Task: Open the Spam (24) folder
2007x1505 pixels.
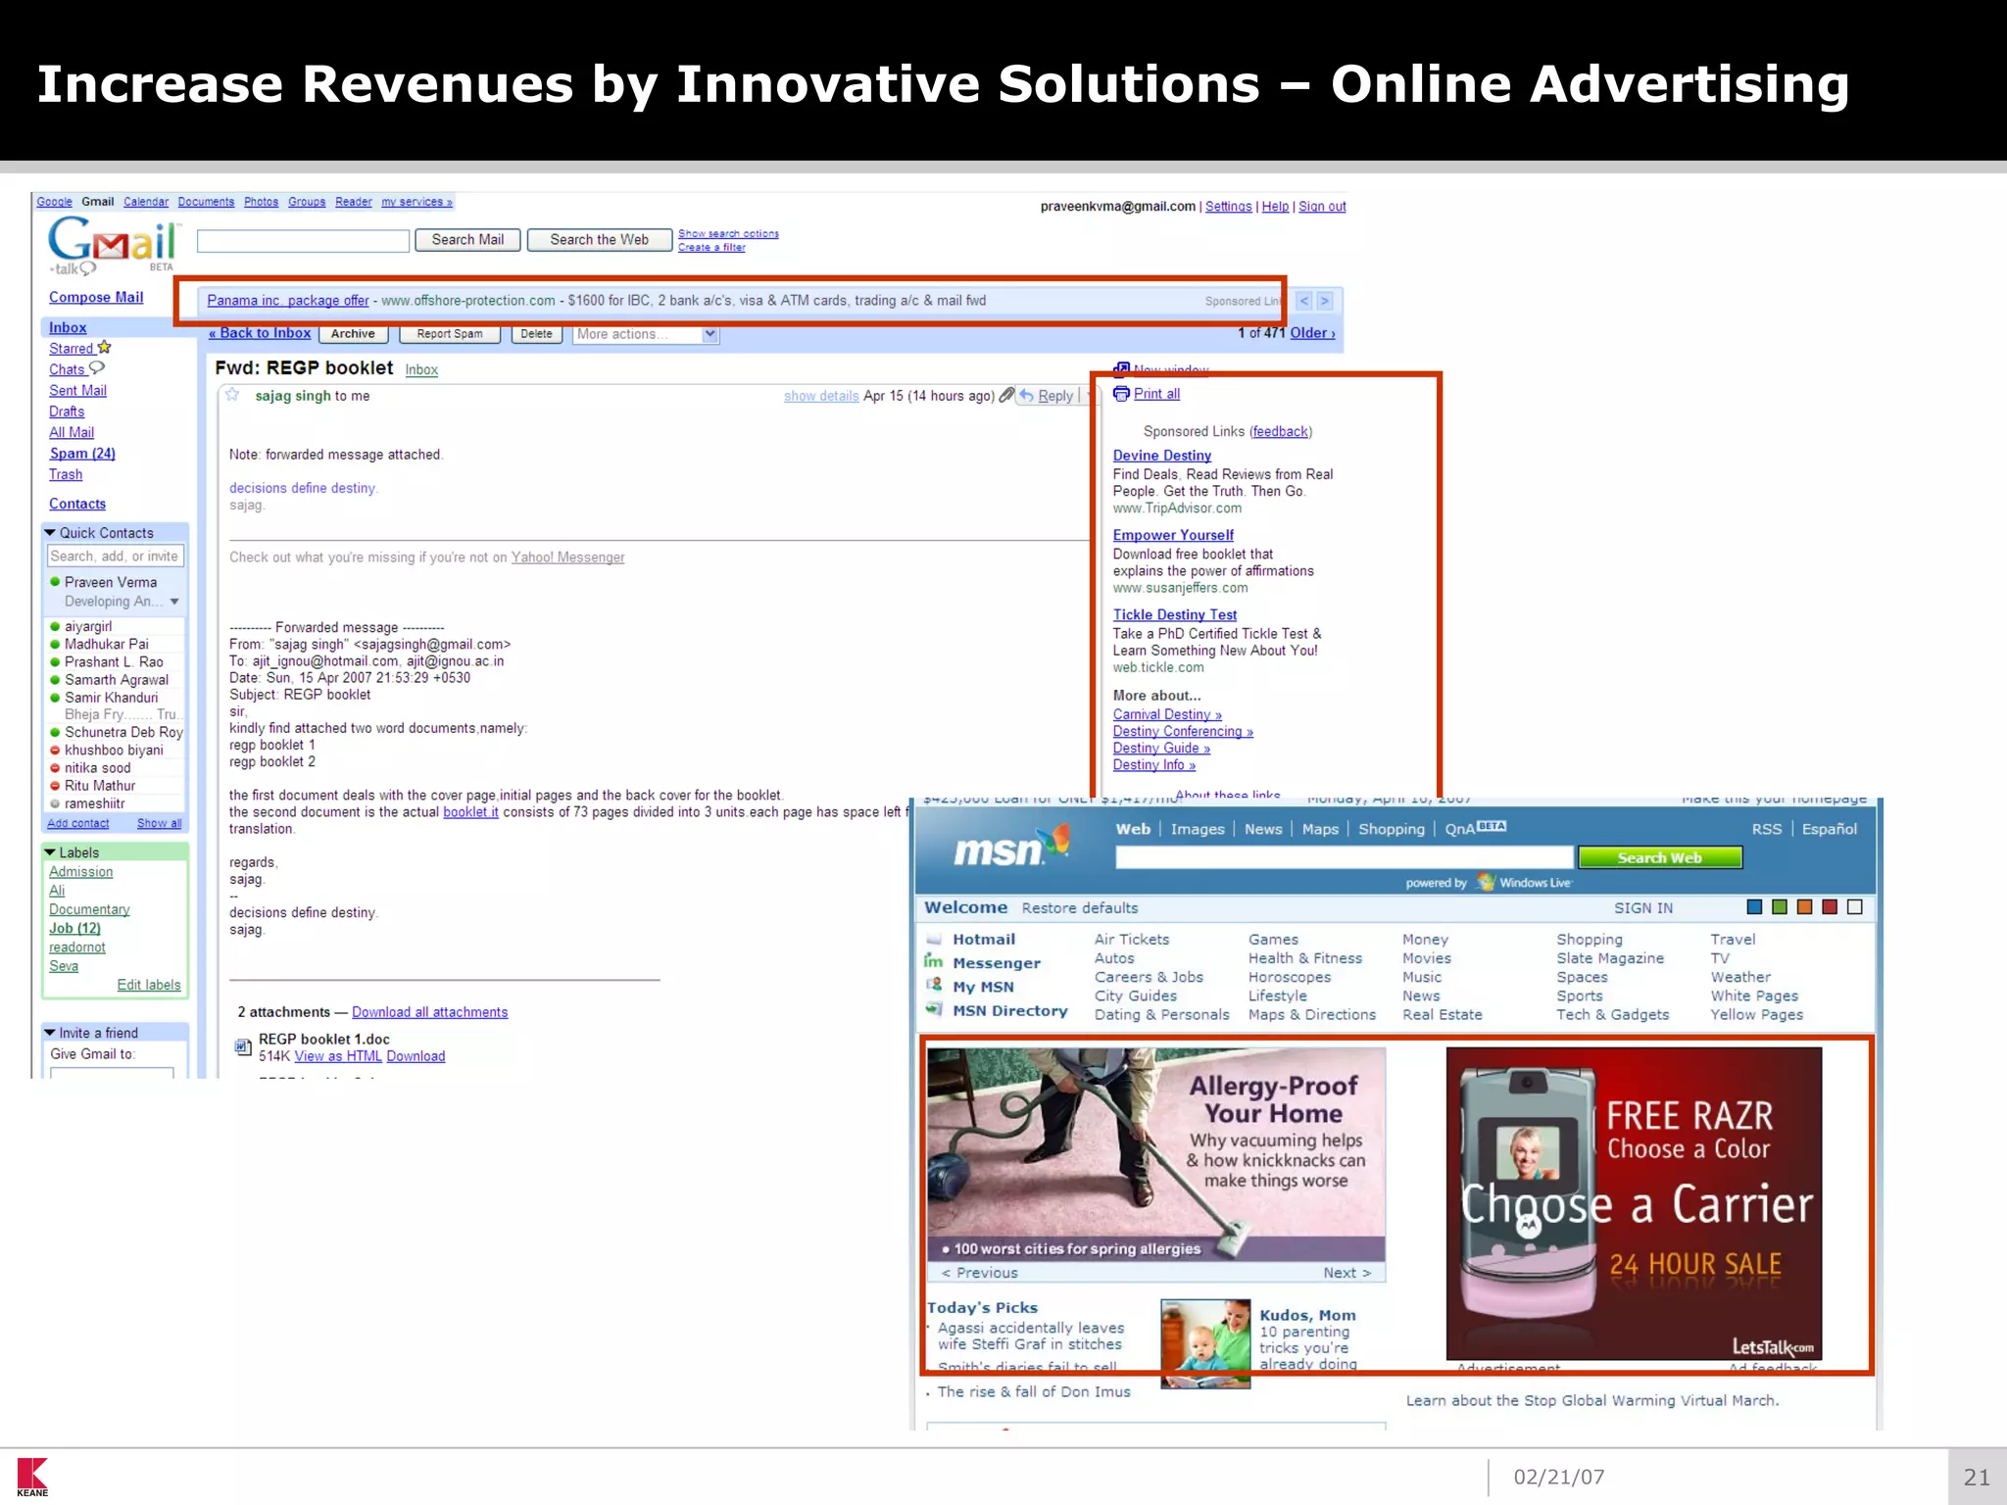Action: (82, 454)
